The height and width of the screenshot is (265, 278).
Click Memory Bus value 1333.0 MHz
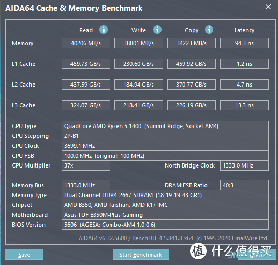pyautogui.click(x=86, y=185)
